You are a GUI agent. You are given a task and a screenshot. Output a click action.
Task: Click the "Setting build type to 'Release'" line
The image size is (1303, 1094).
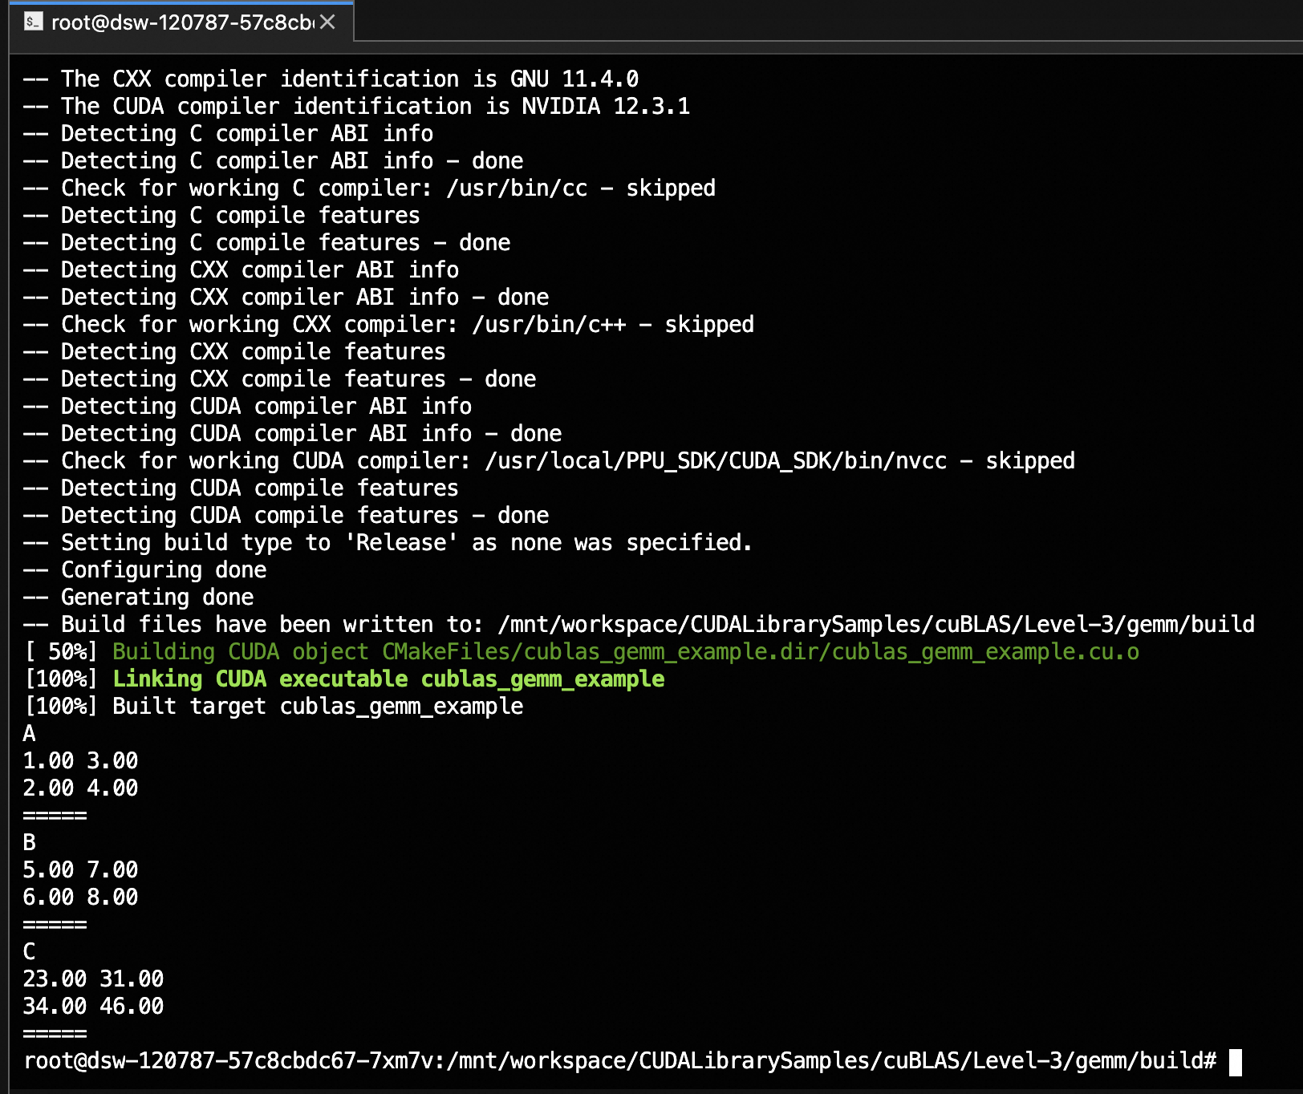388,542
